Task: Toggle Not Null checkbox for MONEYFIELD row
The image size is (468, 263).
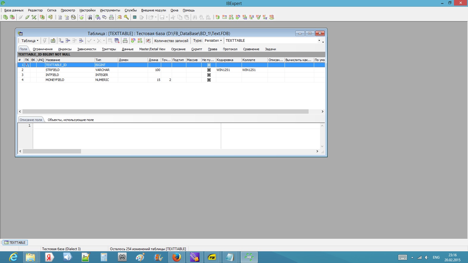Action: pyautogui.click(x=209, y=80)
